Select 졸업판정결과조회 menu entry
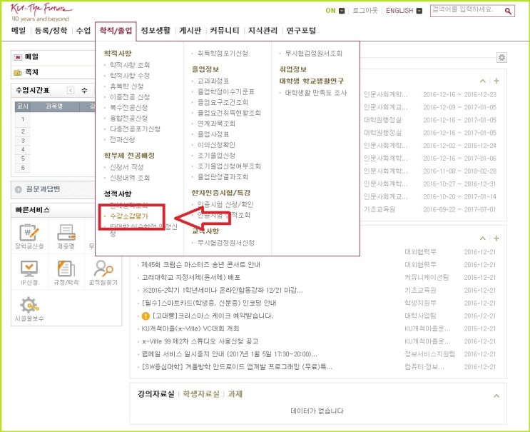 (x=223, y=177)
